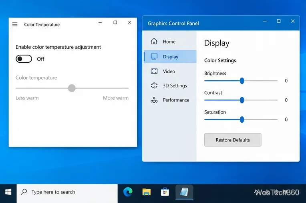Open the hamburger menu in Color Temperature
Image resolution: width=306 pixels, height=203 pixels.
click(15, 24)
